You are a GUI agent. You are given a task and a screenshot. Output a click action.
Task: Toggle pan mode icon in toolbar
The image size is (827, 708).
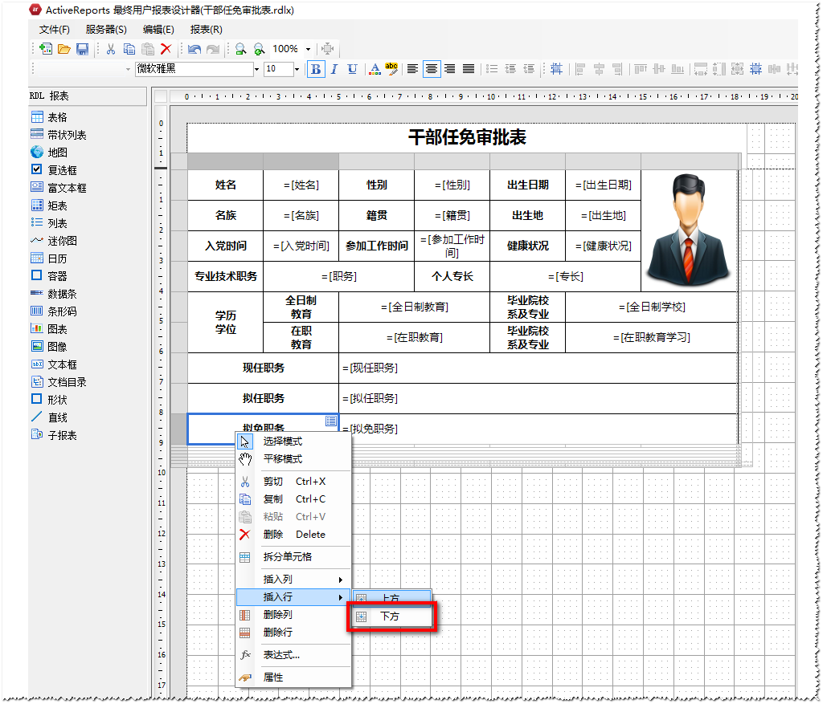click(x=328, y=49)
